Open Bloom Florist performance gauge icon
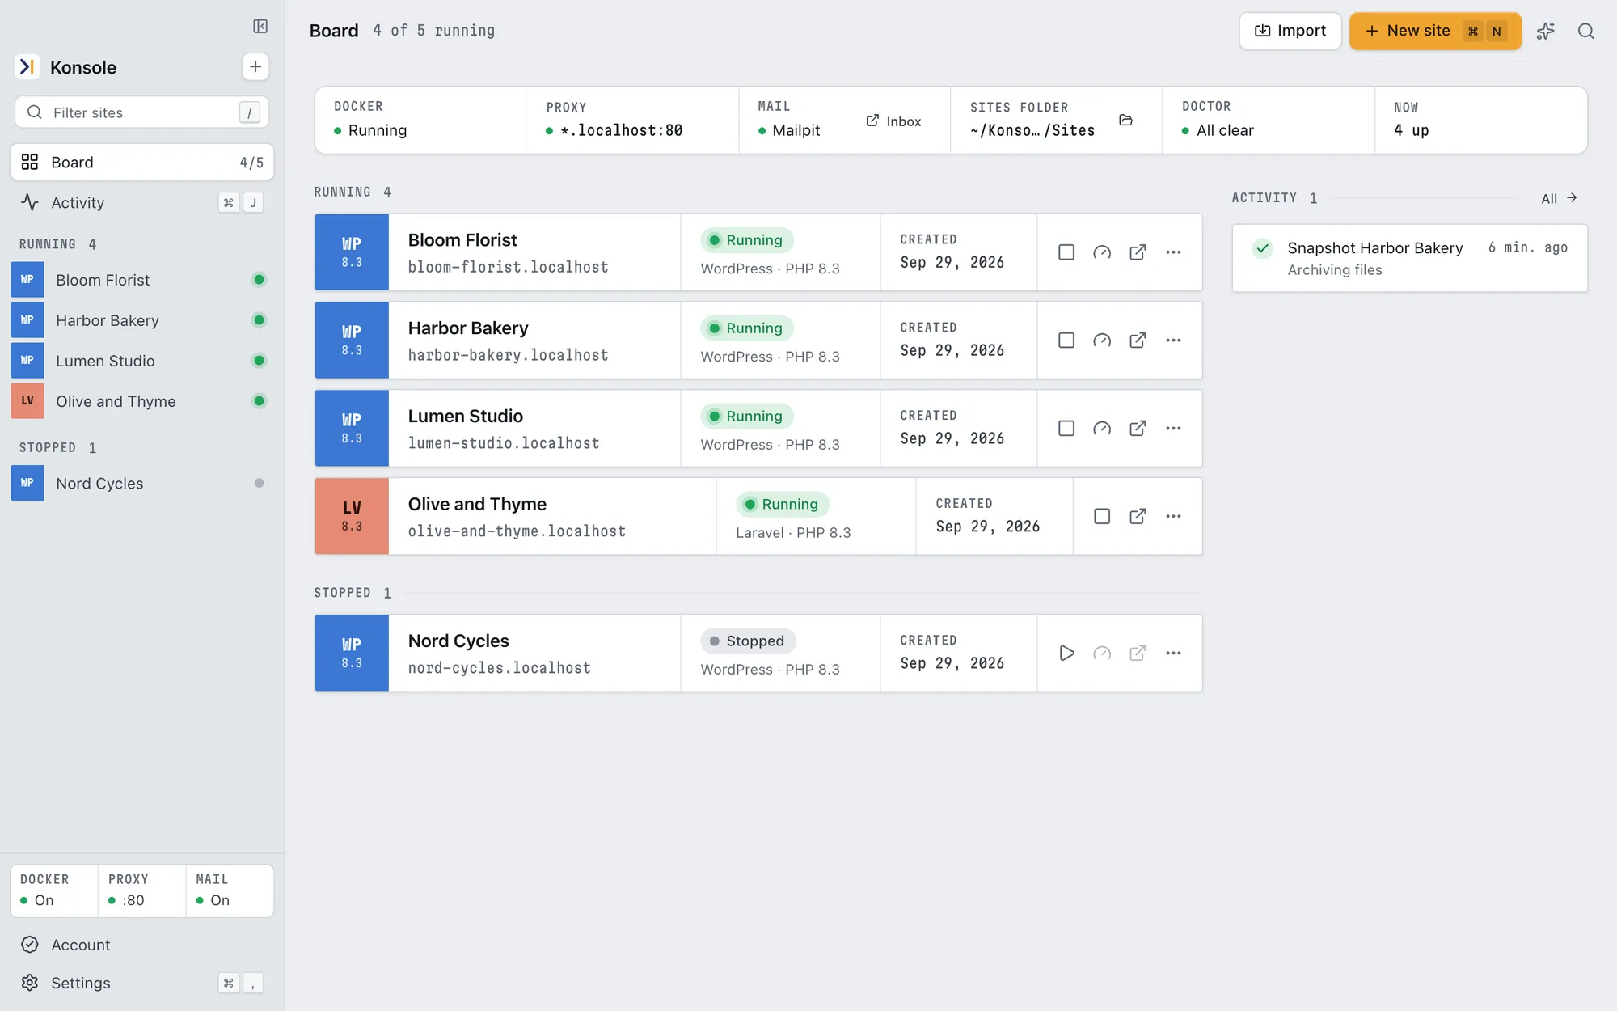The width and height of the screenshot is (1617, 1011). [1102, 252]
